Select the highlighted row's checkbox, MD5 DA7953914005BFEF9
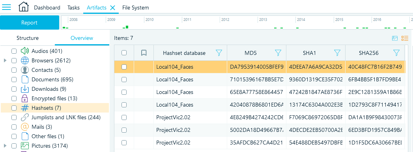Image resolution: width=413 pixels, height=152 pixels. click(x=124, y=67)
